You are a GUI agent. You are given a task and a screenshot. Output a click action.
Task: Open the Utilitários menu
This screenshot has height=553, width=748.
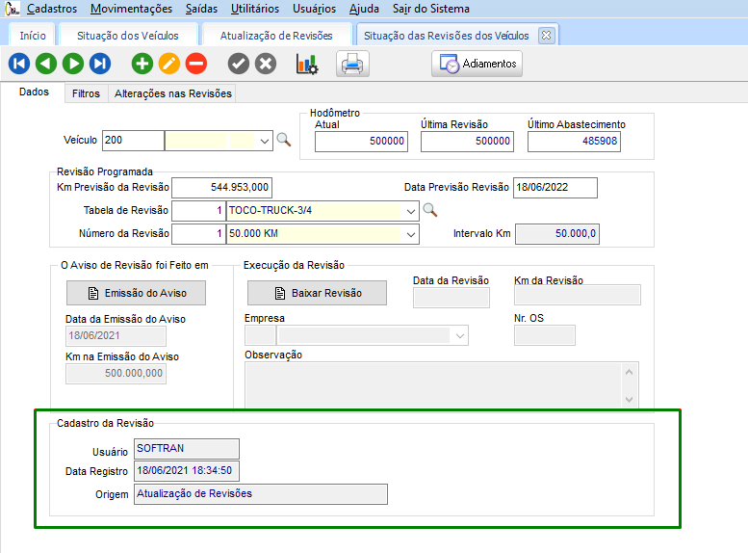pos(255,9)
